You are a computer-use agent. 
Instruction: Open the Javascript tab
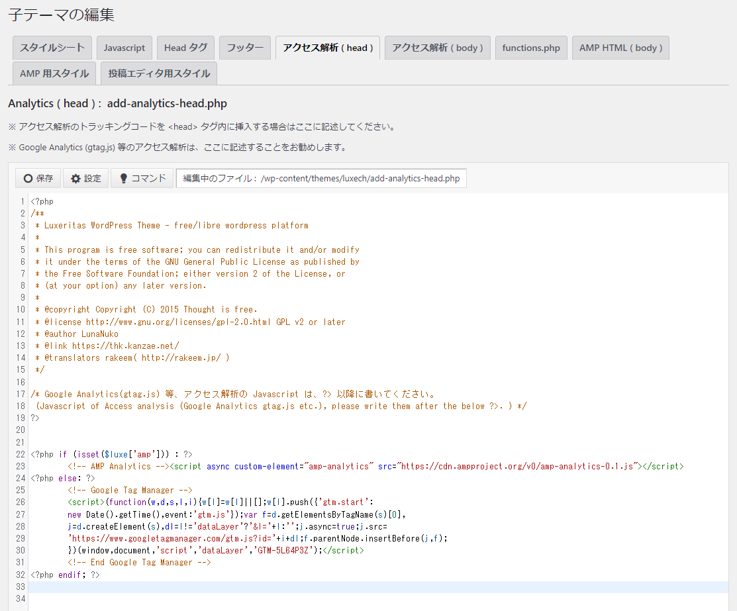(124, 48)
